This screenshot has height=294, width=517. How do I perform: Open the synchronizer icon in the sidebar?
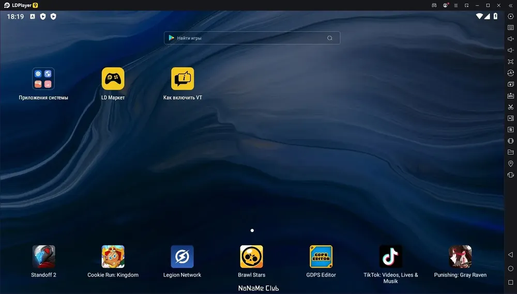click(510, 130)
